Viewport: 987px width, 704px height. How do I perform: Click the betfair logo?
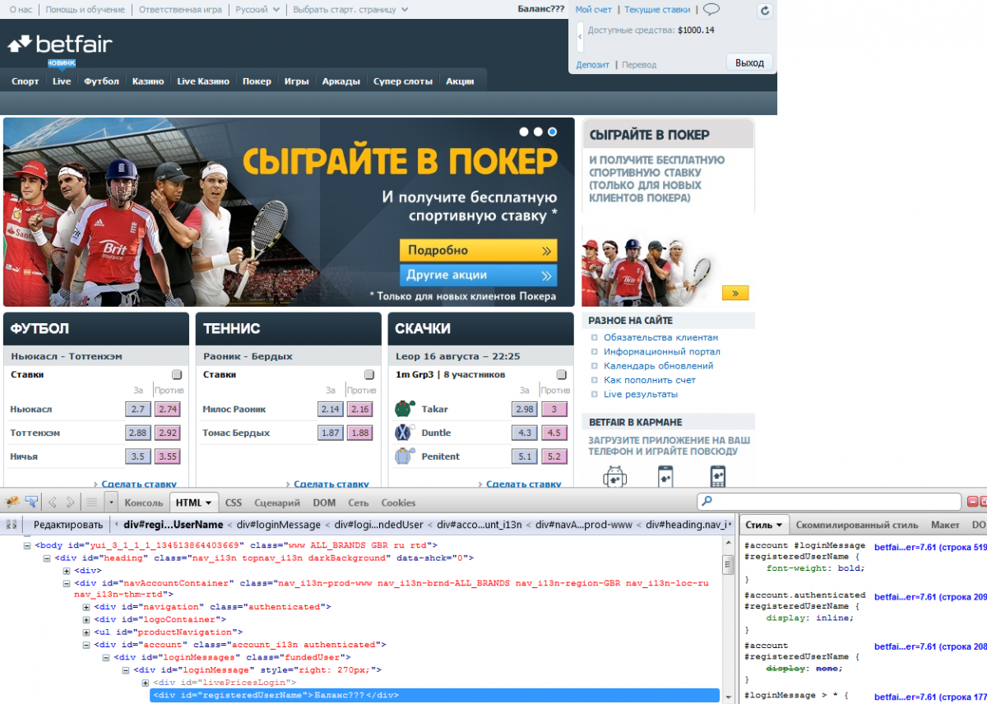60,44
